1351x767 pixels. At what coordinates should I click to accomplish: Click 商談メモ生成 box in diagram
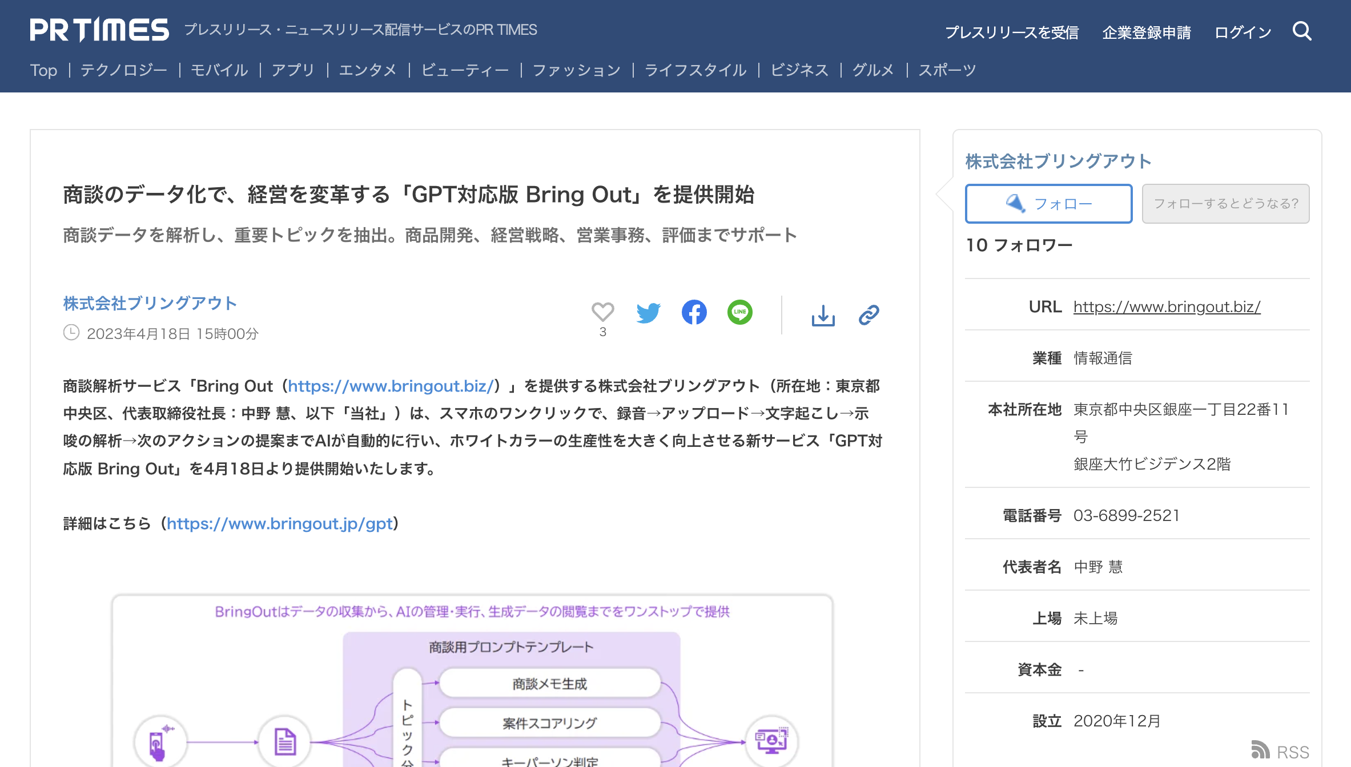550,683
